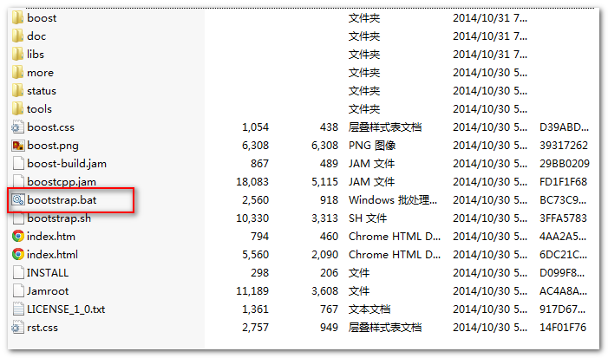Screen dimensions: 608x358
Task: Select the file name LICENSE_1_0.txt
Action: pyautogui.click(x=66, y=309)
